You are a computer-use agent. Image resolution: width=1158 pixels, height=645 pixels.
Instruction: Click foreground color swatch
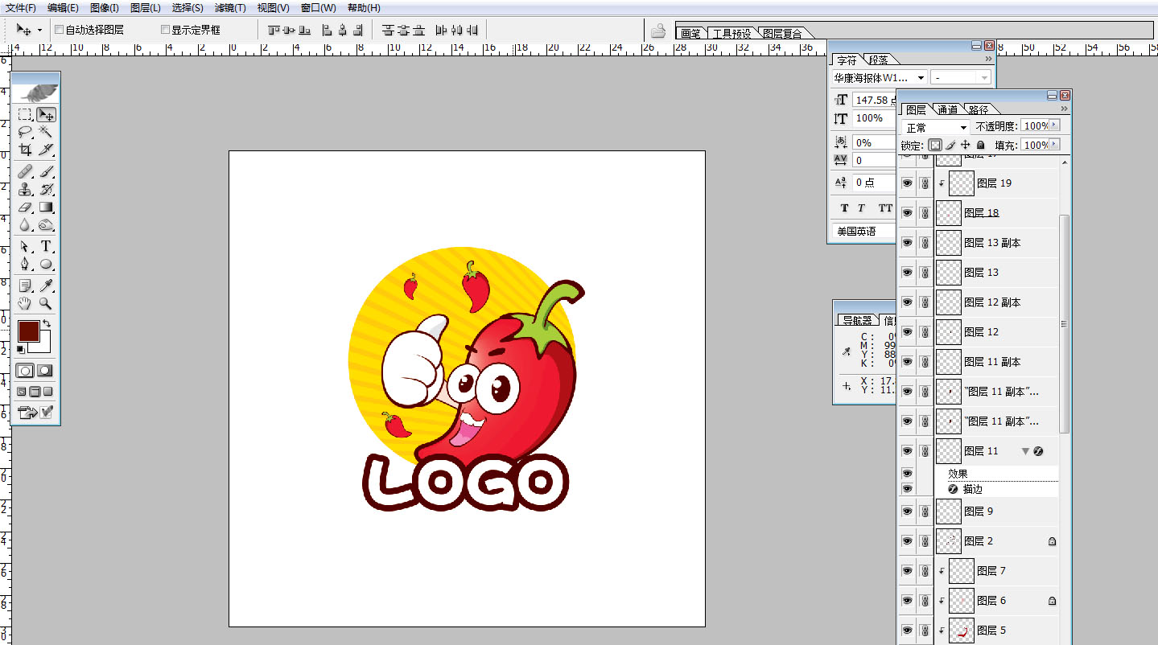[28, 331]
